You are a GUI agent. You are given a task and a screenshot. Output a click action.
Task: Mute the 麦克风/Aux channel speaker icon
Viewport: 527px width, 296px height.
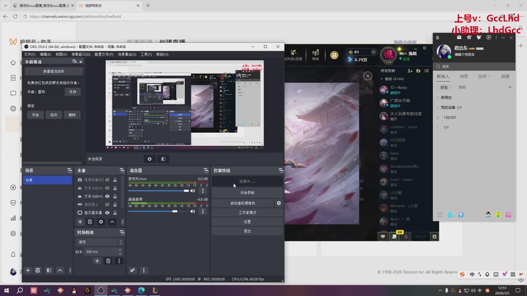point(192,191)
